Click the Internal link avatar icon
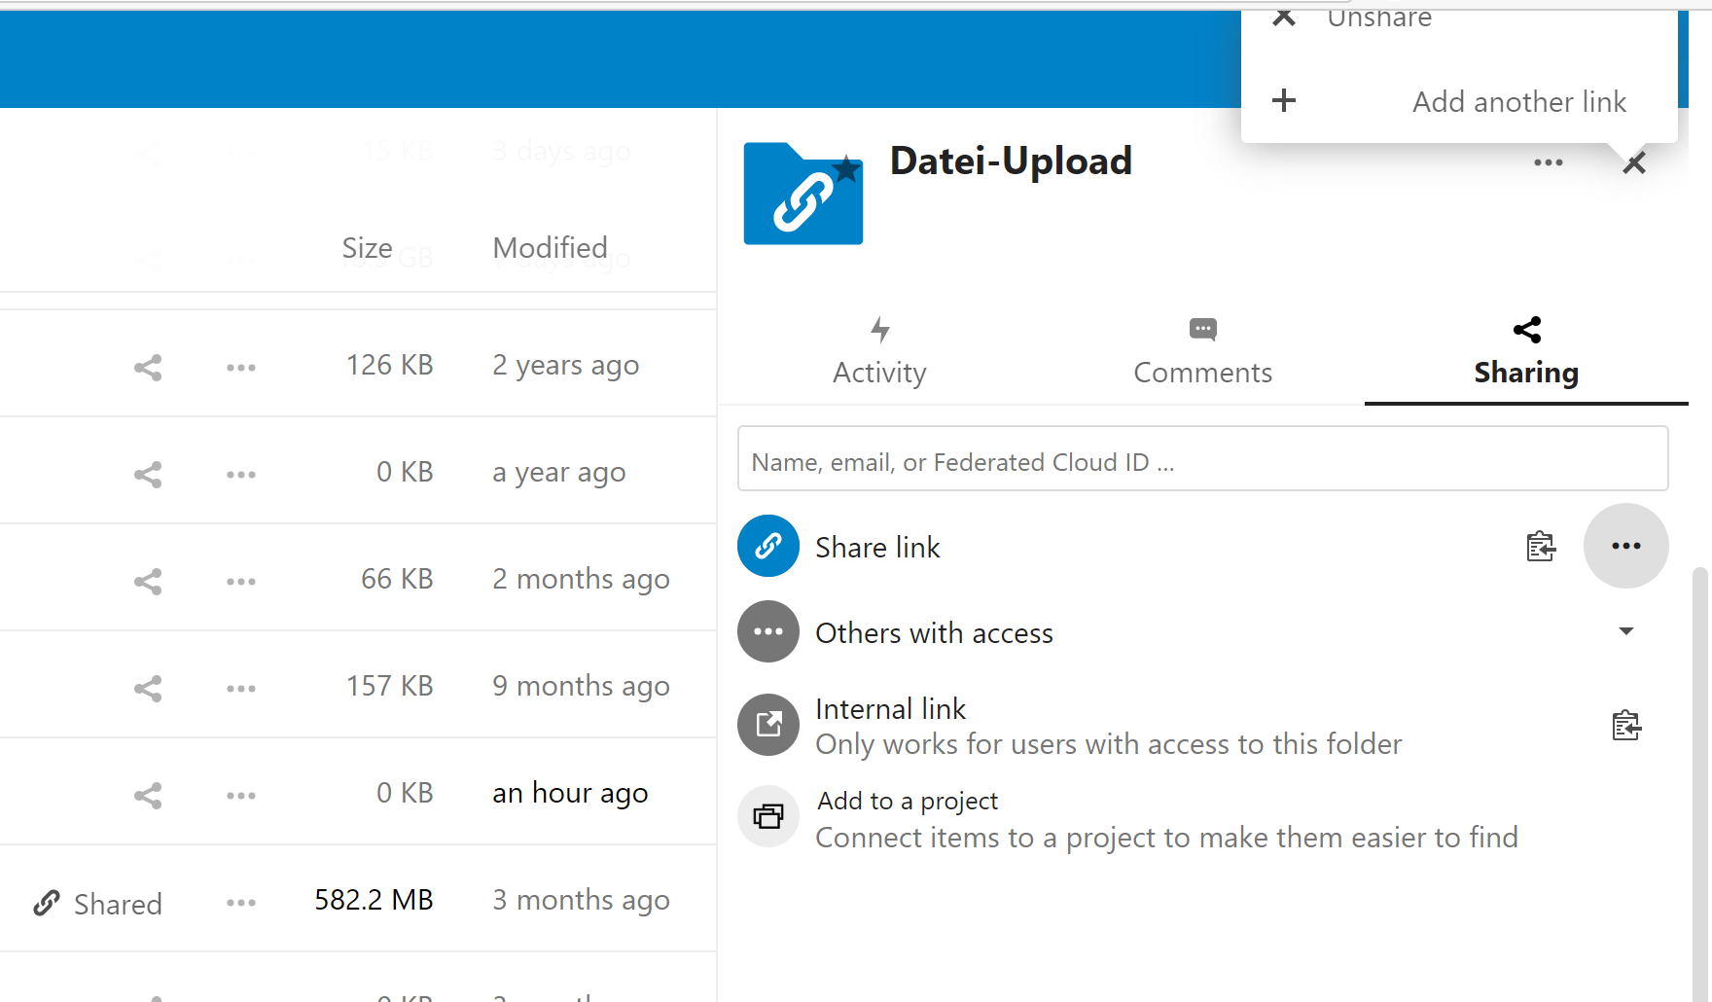This screenshot has height=1002, width=1712. (x=768, y=725)
